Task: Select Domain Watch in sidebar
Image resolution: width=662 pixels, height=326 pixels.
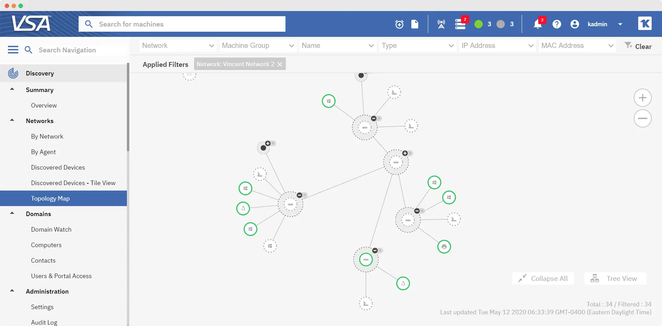Action: click(x=51, y=230)
